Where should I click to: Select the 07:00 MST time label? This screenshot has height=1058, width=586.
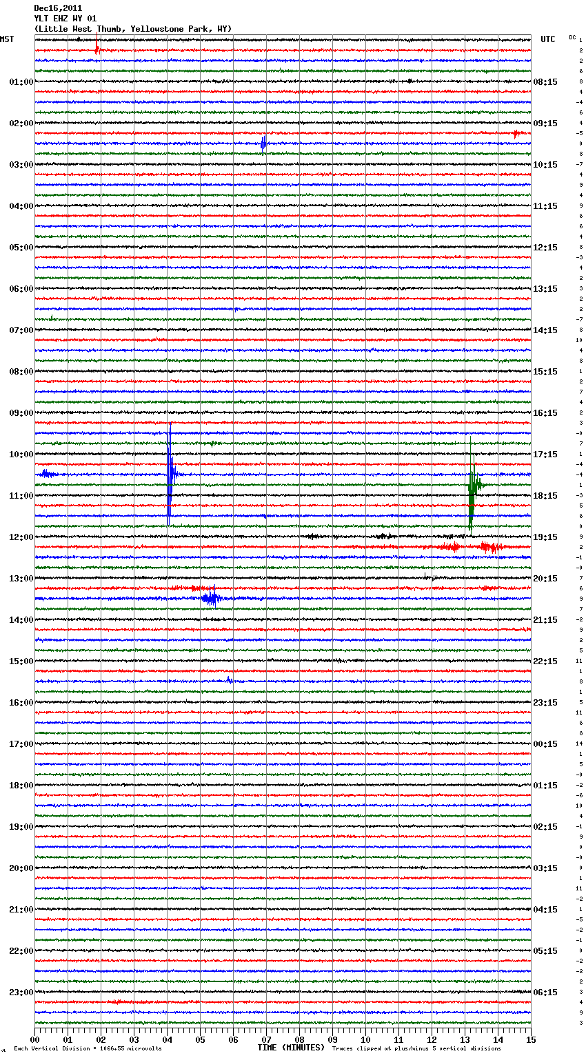[21, 330]
